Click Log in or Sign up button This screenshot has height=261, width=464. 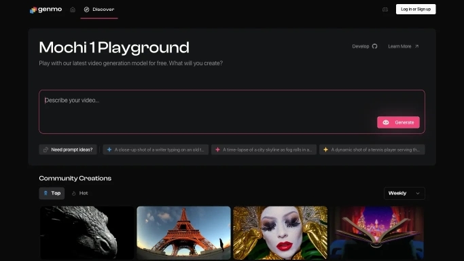tap(416, 9)
